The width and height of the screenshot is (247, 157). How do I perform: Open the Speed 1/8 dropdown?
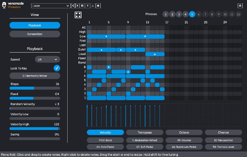point(47,60)
